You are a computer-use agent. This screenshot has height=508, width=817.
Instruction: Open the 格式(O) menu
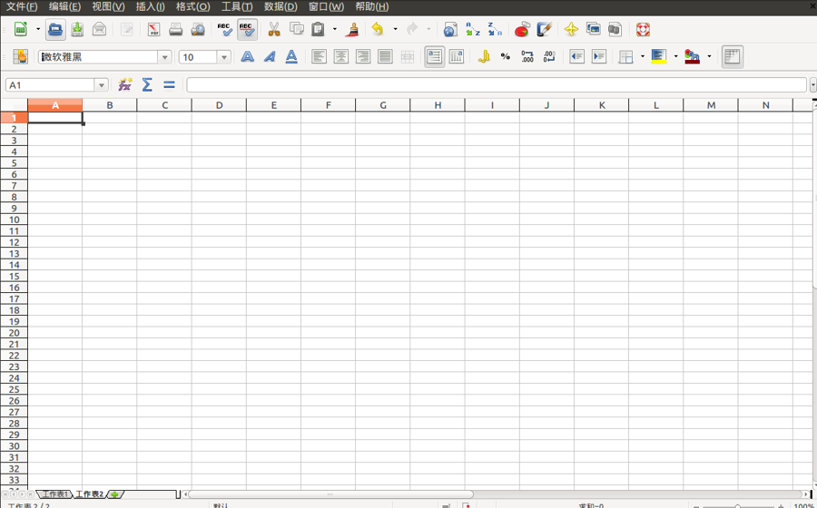click(x=192, y=6)
